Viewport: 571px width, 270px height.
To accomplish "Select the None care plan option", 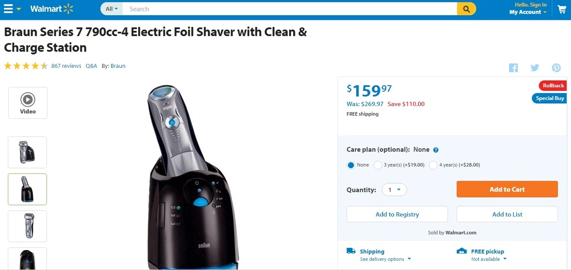I will 351,165.
